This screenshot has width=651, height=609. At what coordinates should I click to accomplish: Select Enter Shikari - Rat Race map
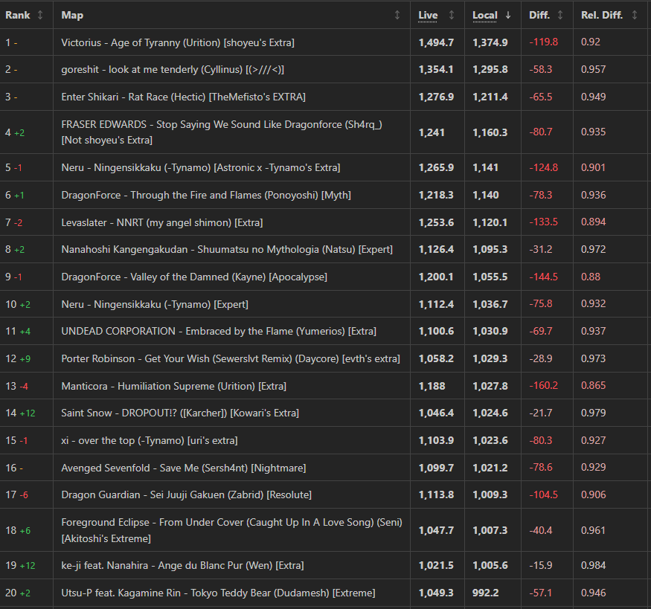pyautogui.click(x=184, y=97)
